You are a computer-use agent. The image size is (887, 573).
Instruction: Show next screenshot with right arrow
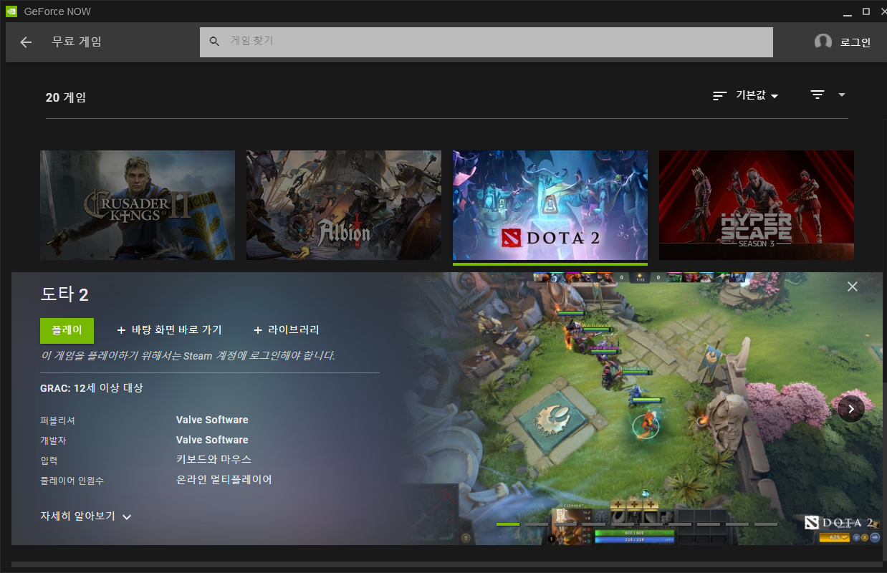[851, 409]
